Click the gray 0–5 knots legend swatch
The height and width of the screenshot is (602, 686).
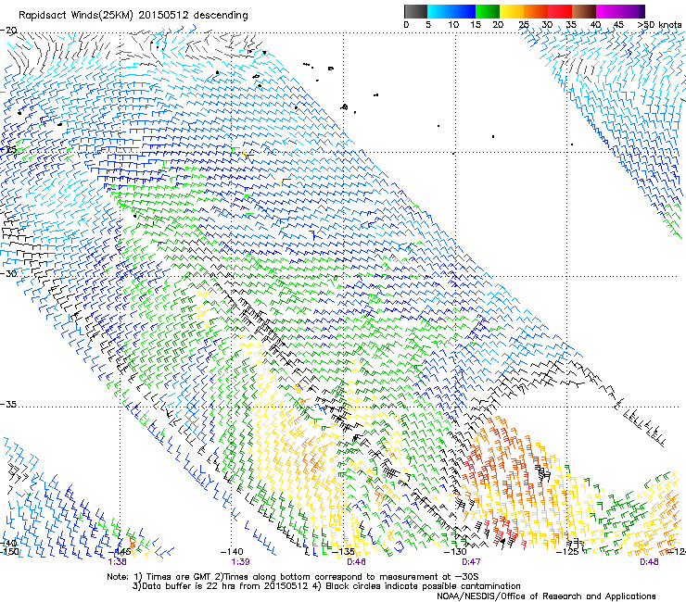click(x=415, y=11)
